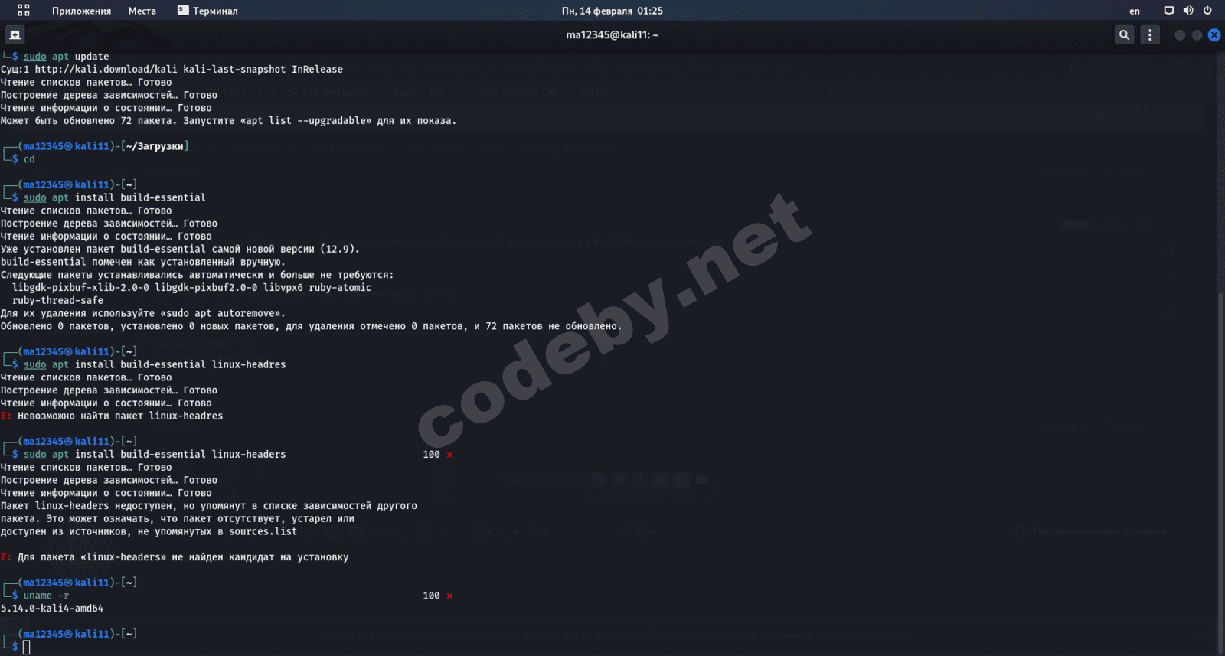Maximize the terminal window

[x=1197, y=35]
